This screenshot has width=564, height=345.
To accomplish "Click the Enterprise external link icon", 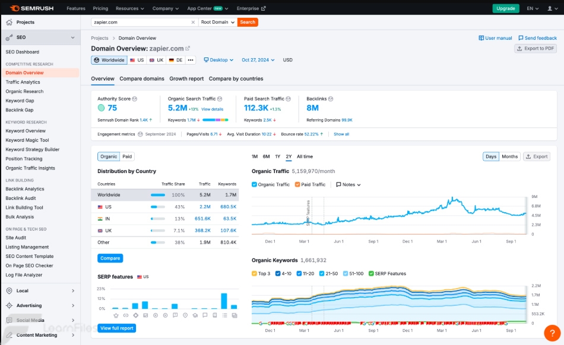I will point(263,8).
